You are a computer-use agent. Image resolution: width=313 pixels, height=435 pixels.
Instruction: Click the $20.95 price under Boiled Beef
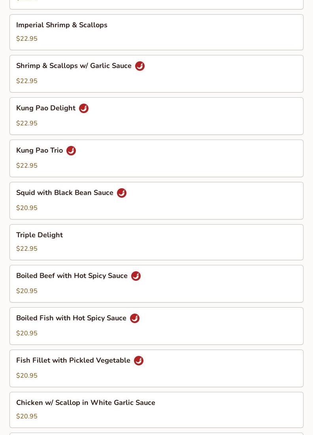tap(27, 291)
